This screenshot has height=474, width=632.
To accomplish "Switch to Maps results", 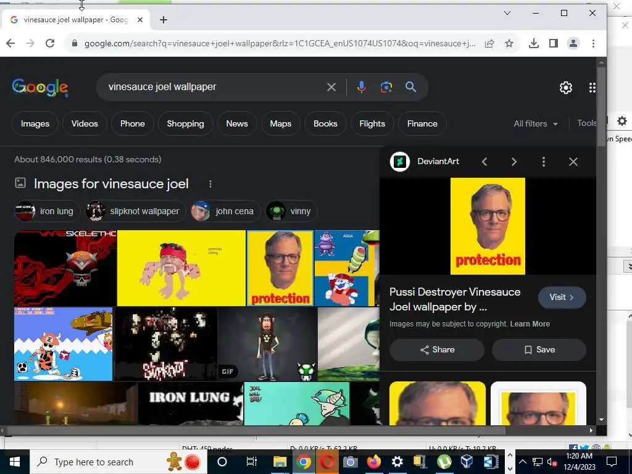I will (x=281, y=123).
